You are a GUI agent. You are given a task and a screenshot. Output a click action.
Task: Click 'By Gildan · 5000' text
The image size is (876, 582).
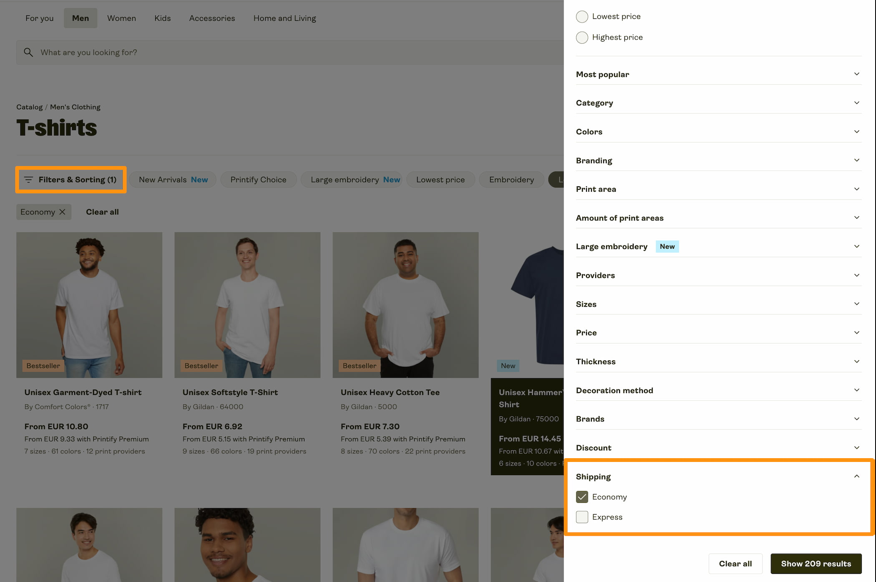[369, 407]
